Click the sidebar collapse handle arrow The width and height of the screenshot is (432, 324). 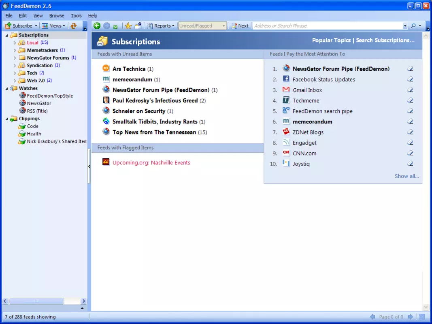(x=89, y=166)
